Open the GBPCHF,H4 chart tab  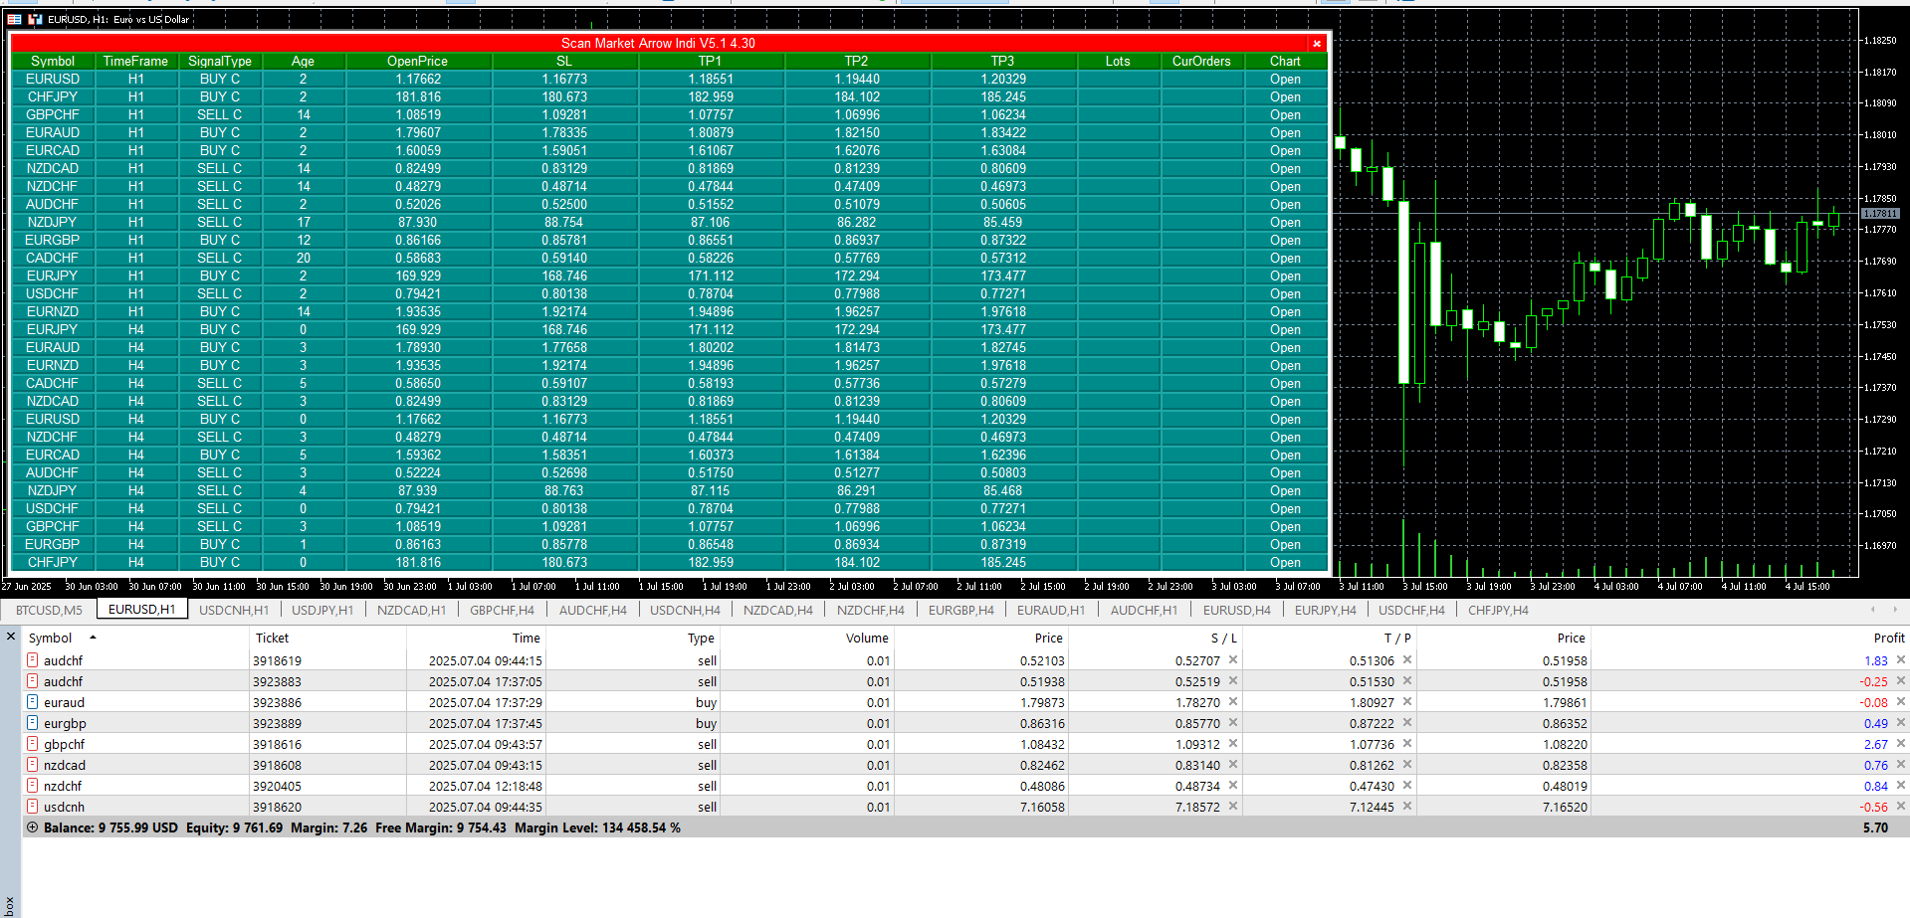[503, 610]
